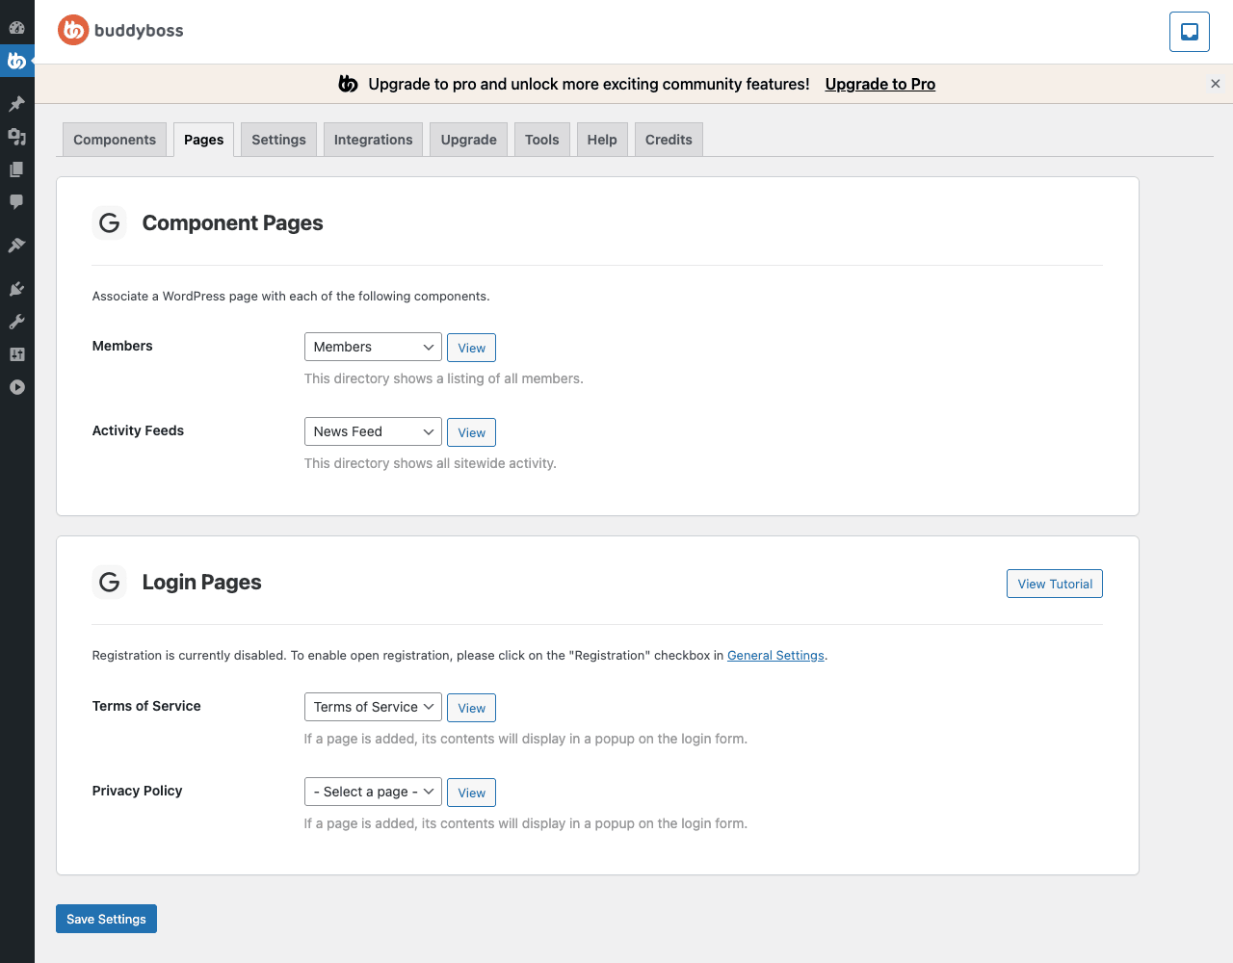The height and width of the screenshot is (963, 1233).
Task: Click the icon beside Login Pages heading
Action: [x=110, y=582]
